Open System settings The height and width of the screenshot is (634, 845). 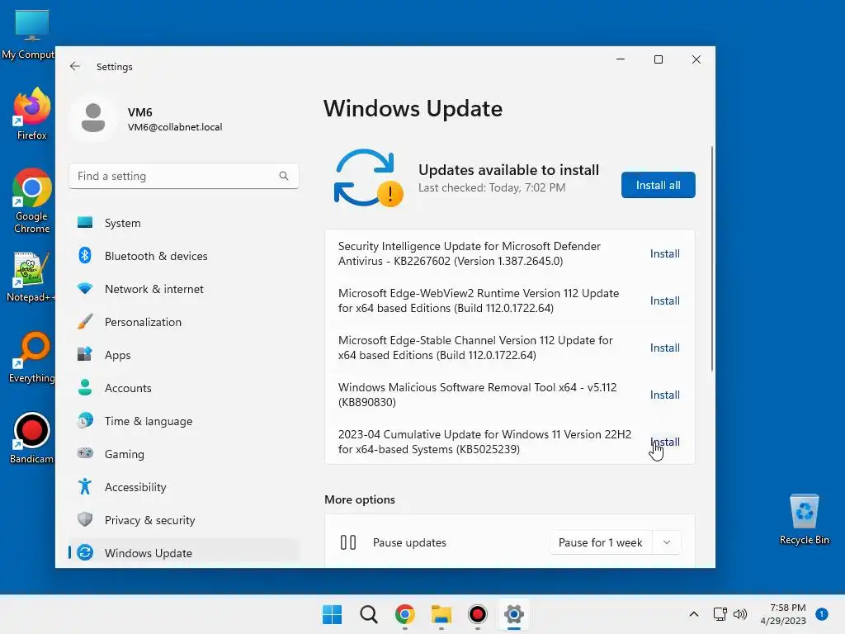click(183, 223)
